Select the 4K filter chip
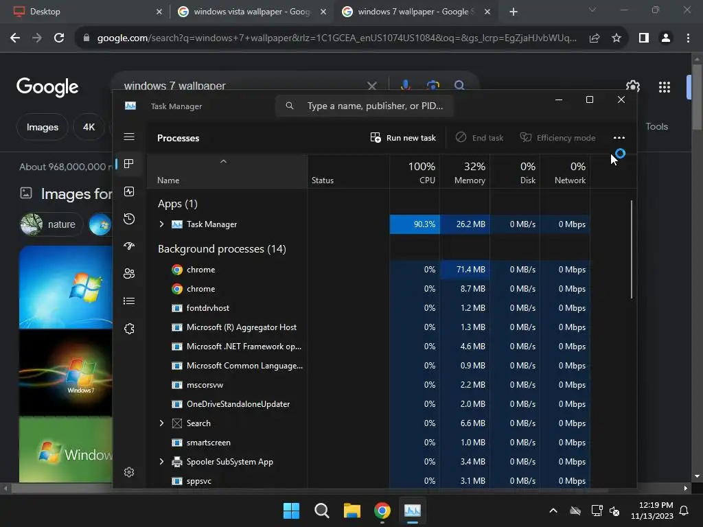This screenshot has height=527, width=703. [x=89, y=127]
